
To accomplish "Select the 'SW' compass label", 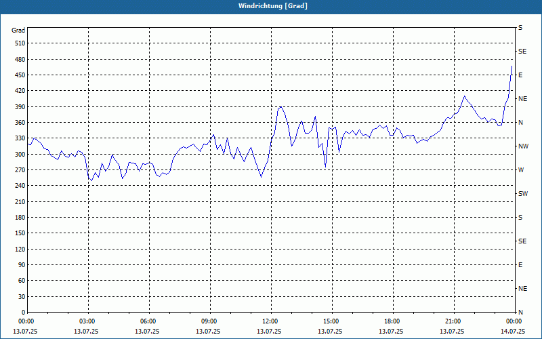I will [x=523, y=194].
